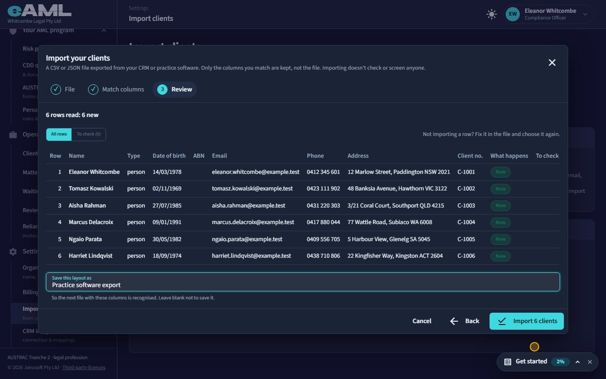Click Harriet Lindqvist name cell
This screenshot has height=379, width=606.
pyautogui.click(x=91, y=256)
